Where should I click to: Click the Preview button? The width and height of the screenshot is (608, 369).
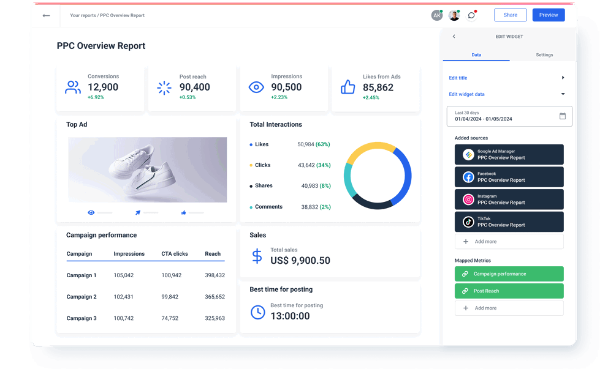(548, 15)
